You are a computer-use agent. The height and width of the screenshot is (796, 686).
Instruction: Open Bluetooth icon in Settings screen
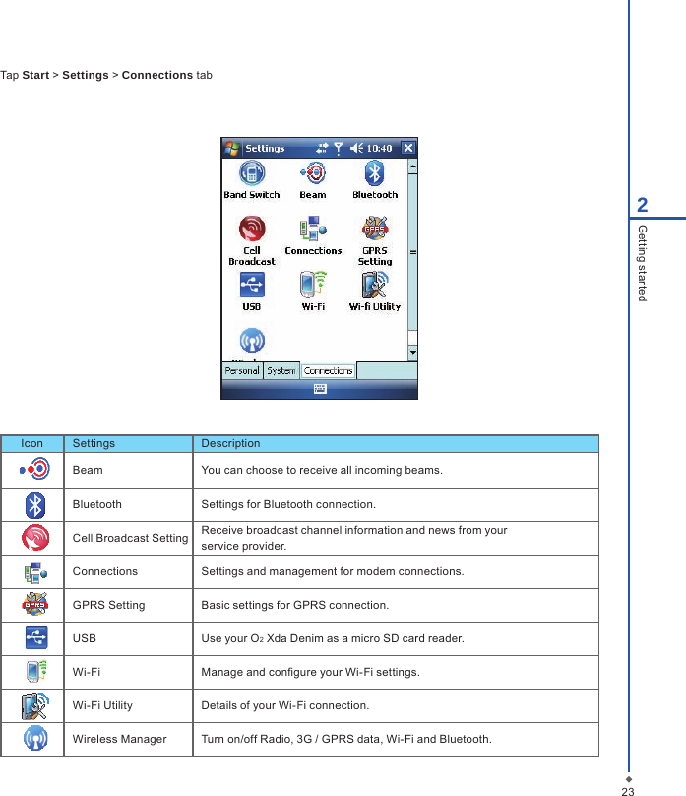[x=375, y=173]
